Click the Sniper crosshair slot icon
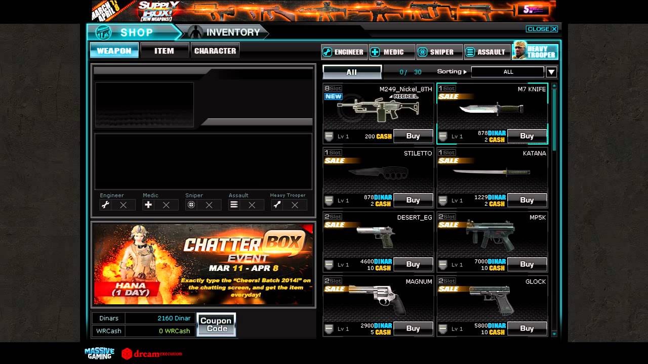Image resolution: width=648 pixels, height=364 pixels. (191, 205)
